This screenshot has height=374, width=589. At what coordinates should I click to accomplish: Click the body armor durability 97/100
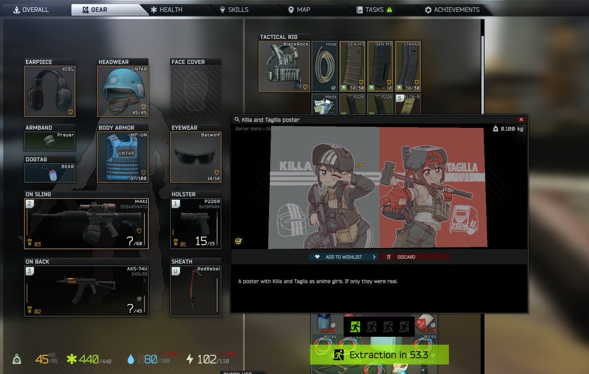[137, 178]
